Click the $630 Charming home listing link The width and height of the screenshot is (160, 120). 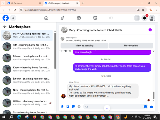coord(86,41)
